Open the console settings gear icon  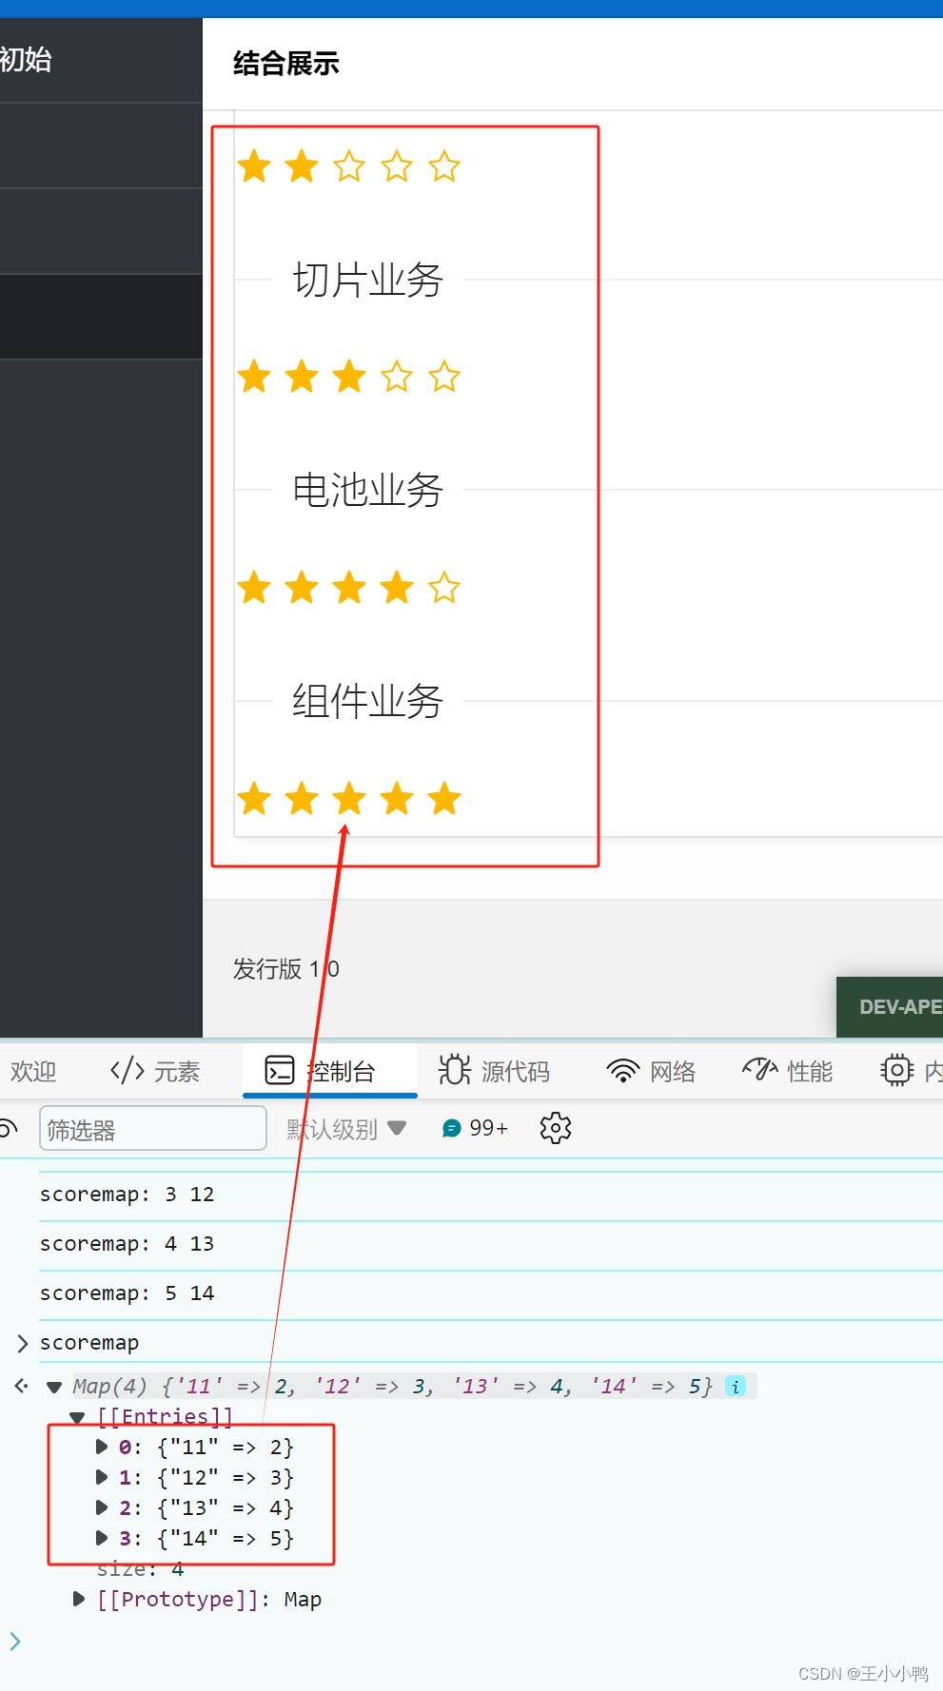[x=556, y=1129]
